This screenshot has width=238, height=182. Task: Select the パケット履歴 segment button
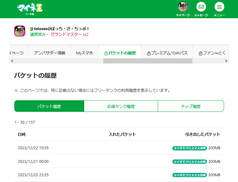click(x=49, y=106)
